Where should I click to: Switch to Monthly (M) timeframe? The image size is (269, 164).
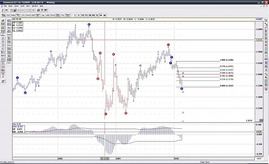pos(105,15)
